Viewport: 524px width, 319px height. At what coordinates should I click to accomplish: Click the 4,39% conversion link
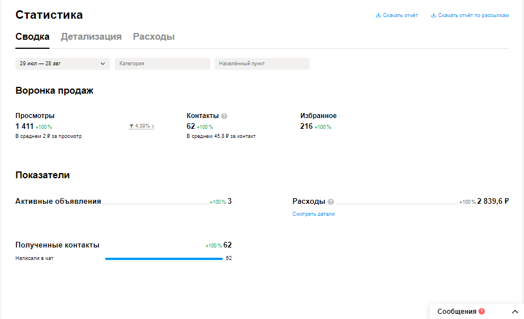coord(142,126)
